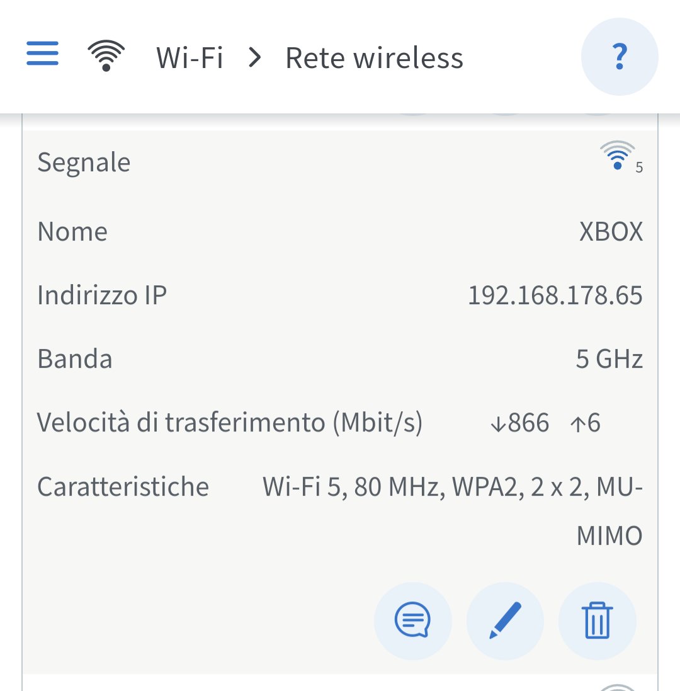Open help with the question mark button

click(x=620, y=57)
